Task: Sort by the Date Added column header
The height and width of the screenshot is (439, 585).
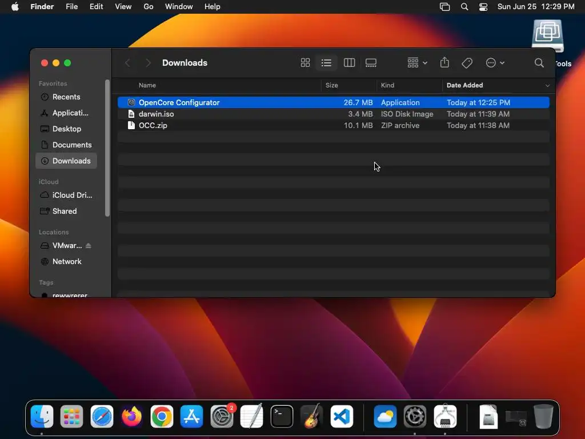Action: [465, 85]
